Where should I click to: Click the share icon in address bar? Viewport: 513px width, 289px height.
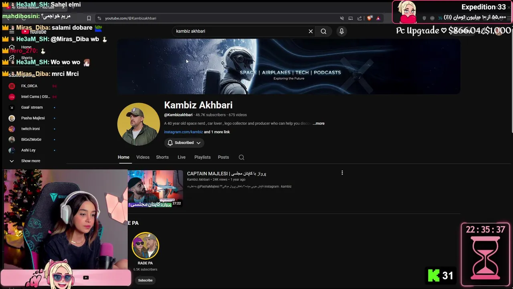(360, 18)
